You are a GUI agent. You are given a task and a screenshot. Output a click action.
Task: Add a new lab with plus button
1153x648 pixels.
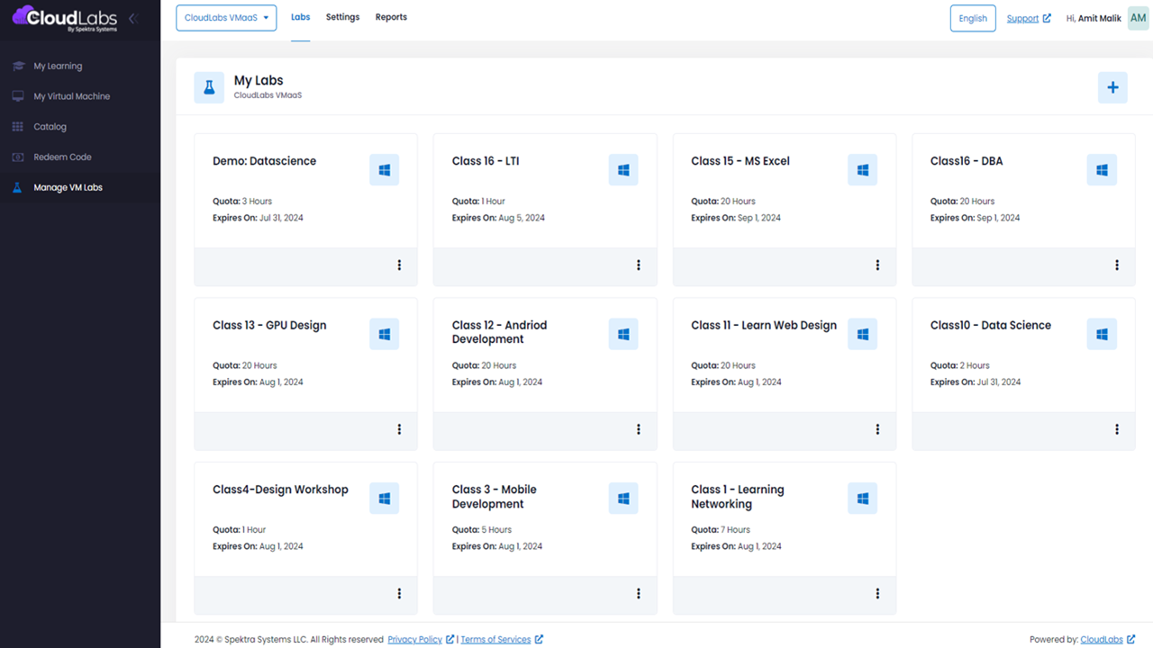tap(1112, 88)
